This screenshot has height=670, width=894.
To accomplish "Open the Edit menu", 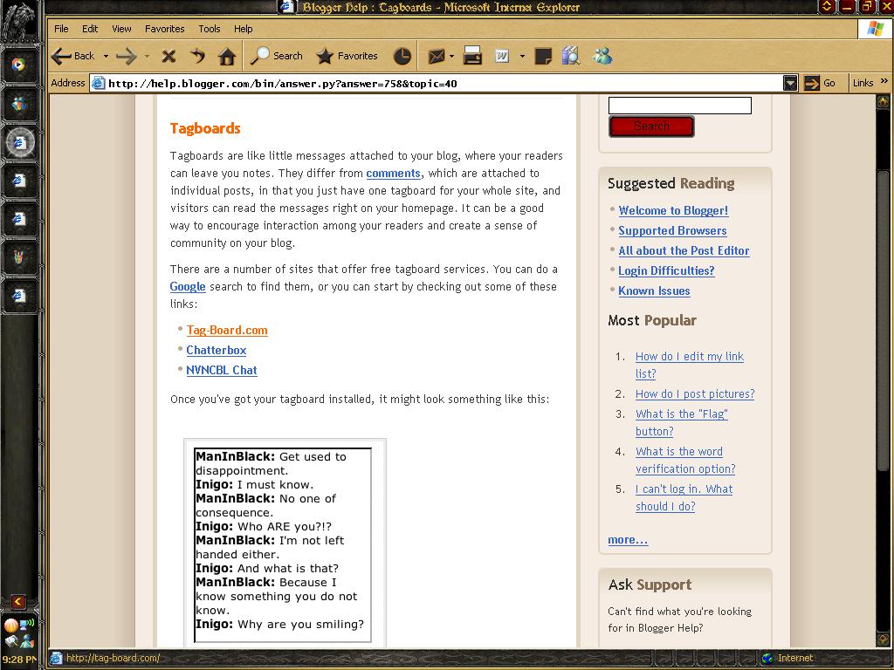I will [90, 29].
